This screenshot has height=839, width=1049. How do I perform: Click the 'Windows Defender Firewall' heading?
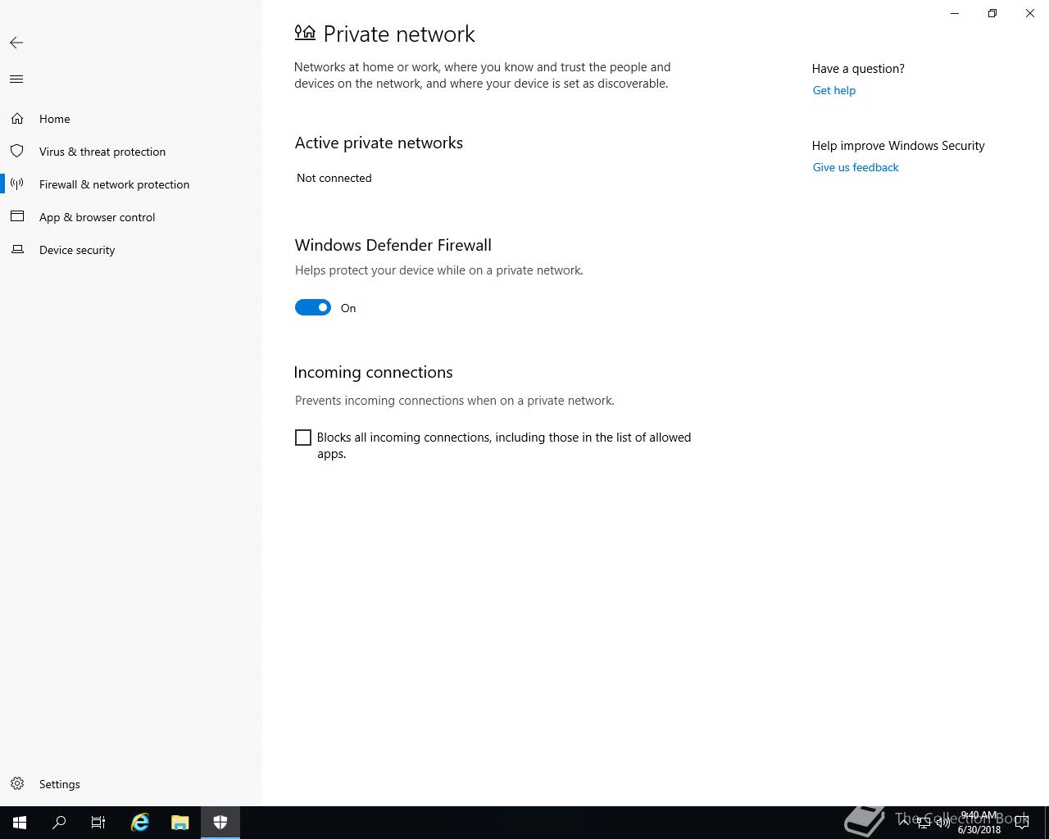coord(393,245)
